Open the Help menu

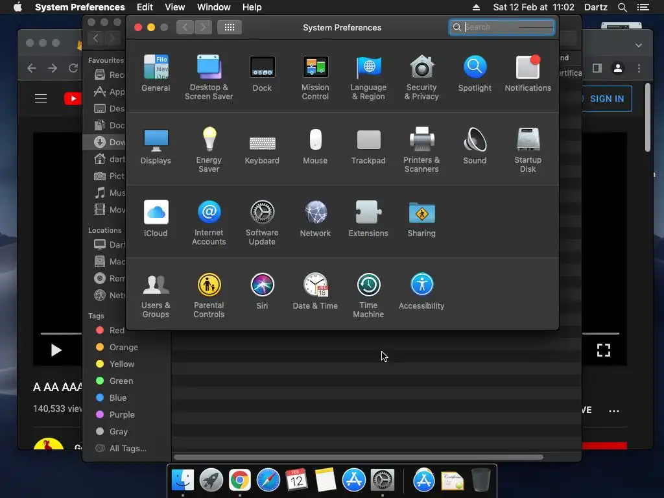click(252, 7)
